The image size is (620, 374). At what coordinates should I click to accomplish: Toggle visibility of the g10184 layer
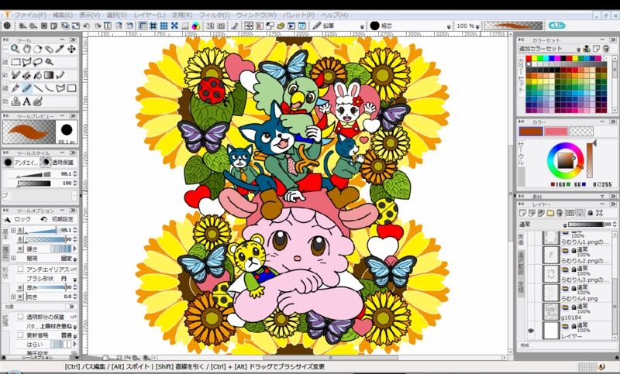(x=531, y=312)
